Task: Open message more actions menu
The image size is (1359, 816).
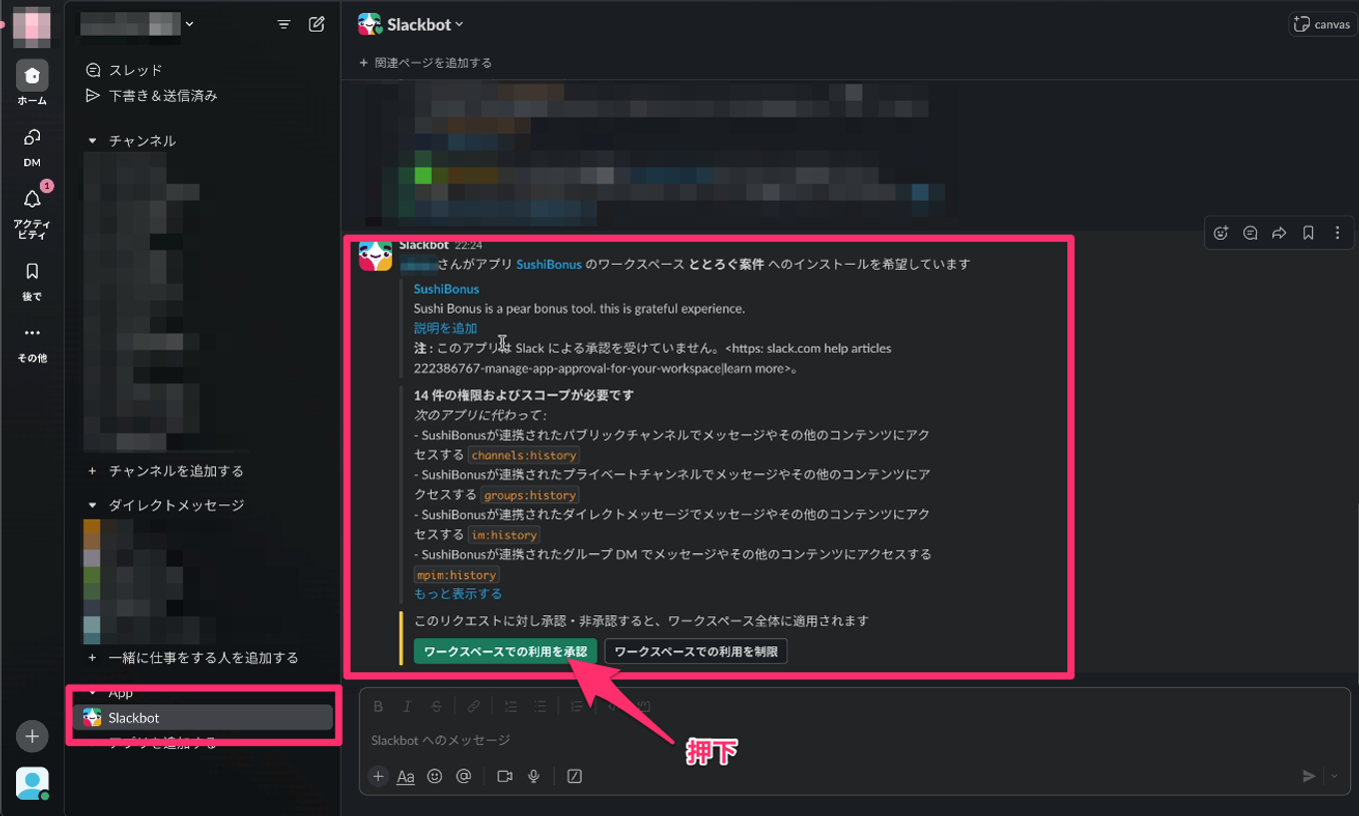Action: point(1337,233)
